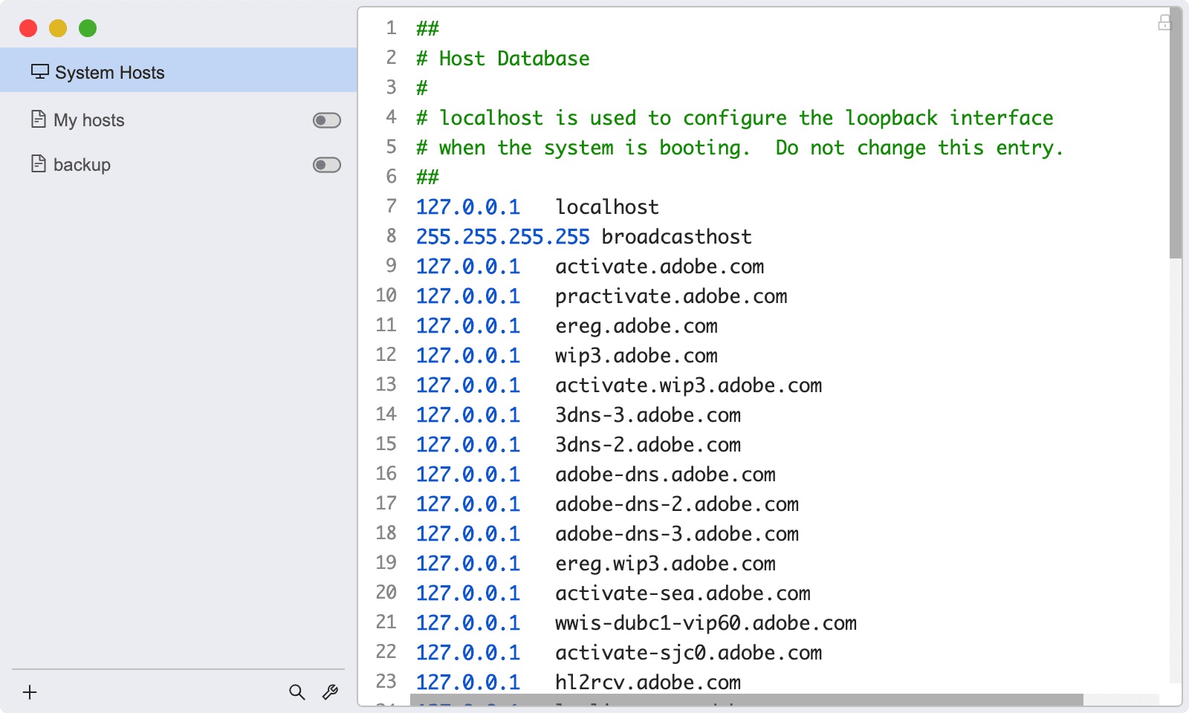Open preferences via the wrench icon
The image size is (1189, 713).
[x=330, y=692]
